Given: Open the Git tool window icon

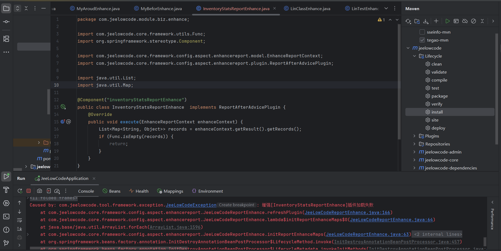Looking at the screenshot, I should pos(6,243).
